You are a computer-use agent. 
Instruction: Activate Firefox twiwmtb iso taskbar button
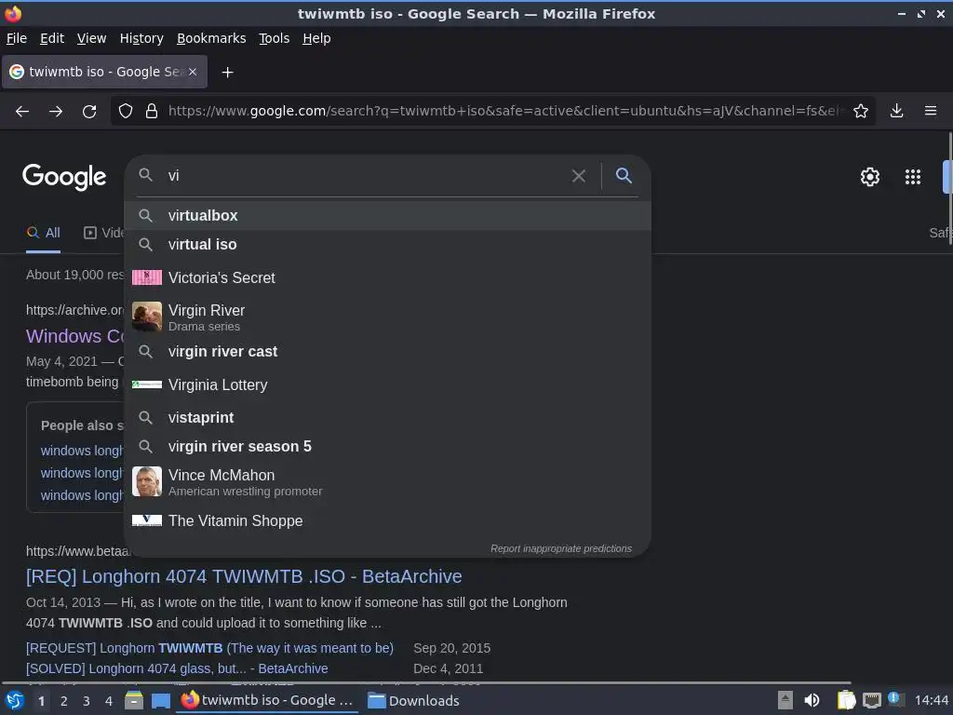[267, 700]
